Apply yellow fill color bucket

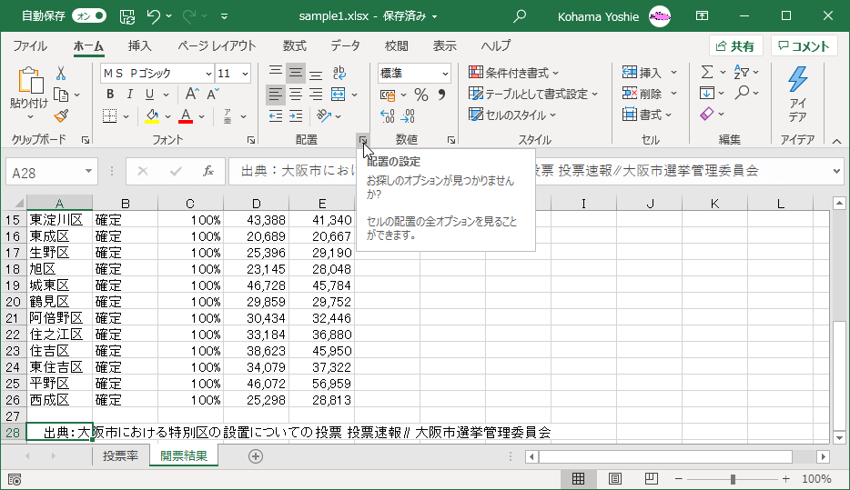152,115
